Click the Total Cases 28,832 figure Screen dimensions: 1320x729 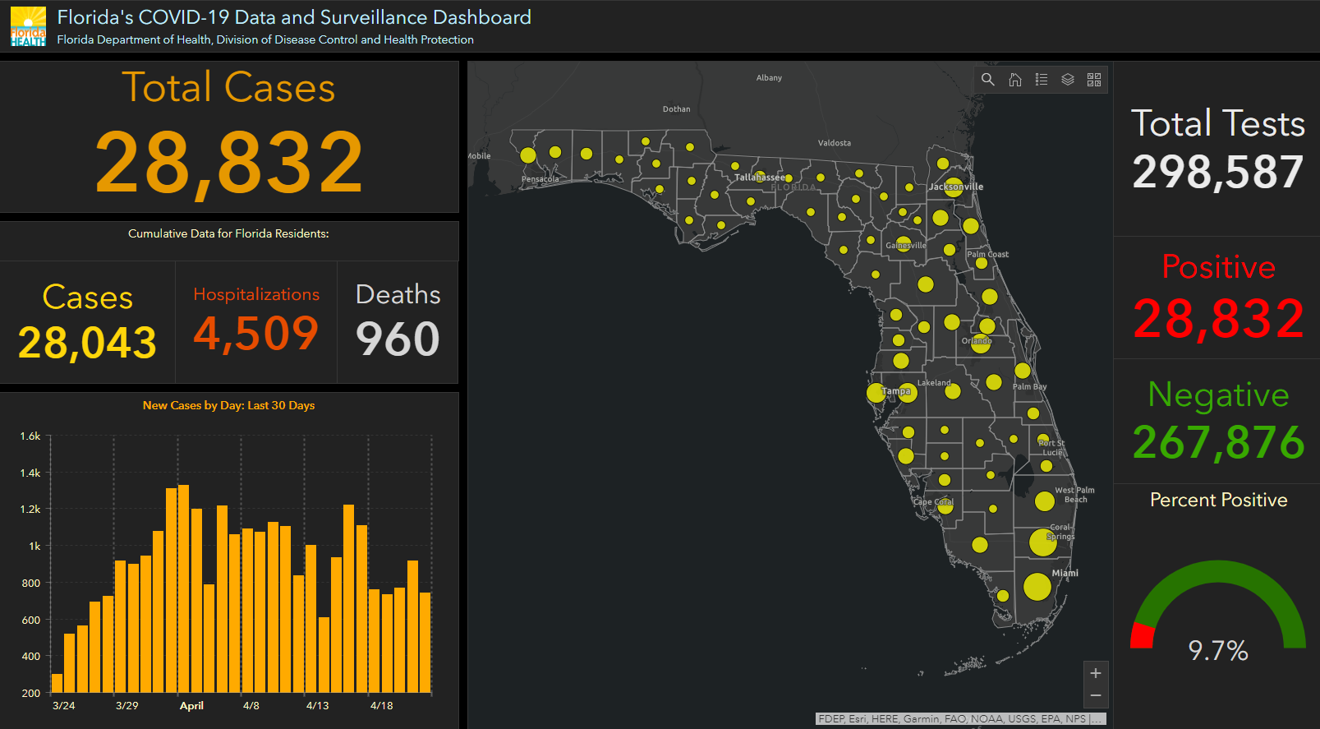pyautogui.click(x=229, y=163)
